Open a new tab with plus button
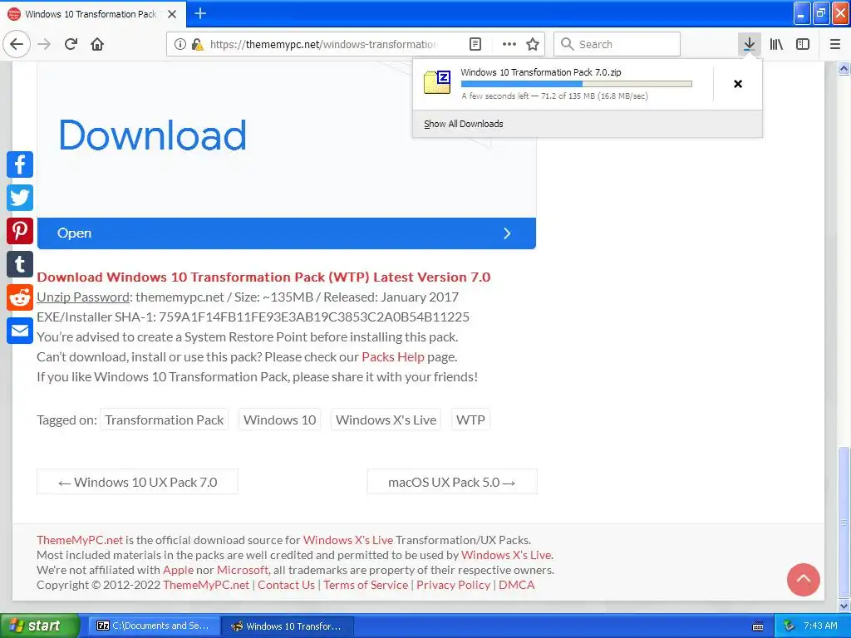The height and width of the screenshot is (638, 851). click(x=200, y=13)
